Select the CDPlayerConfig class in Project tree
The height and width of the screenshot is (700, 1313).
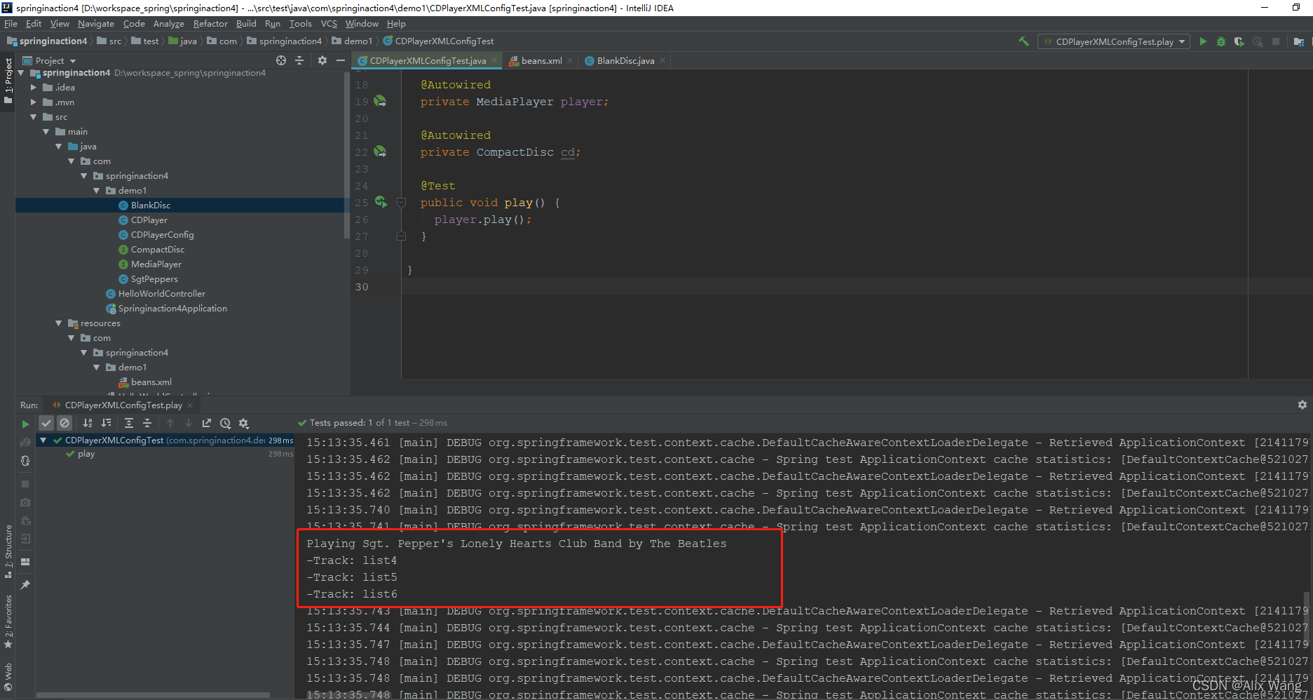(162, 235)
